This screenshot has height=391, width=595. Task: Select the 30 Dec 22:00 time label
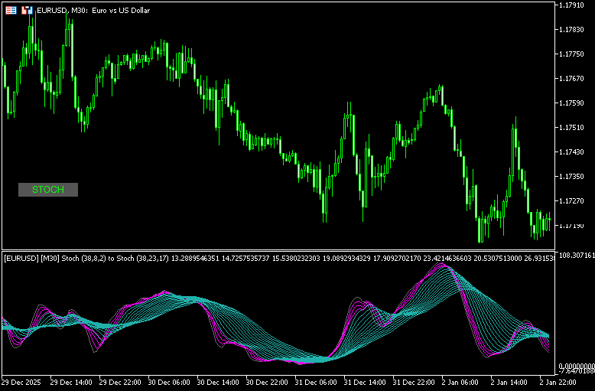point(268,381)
